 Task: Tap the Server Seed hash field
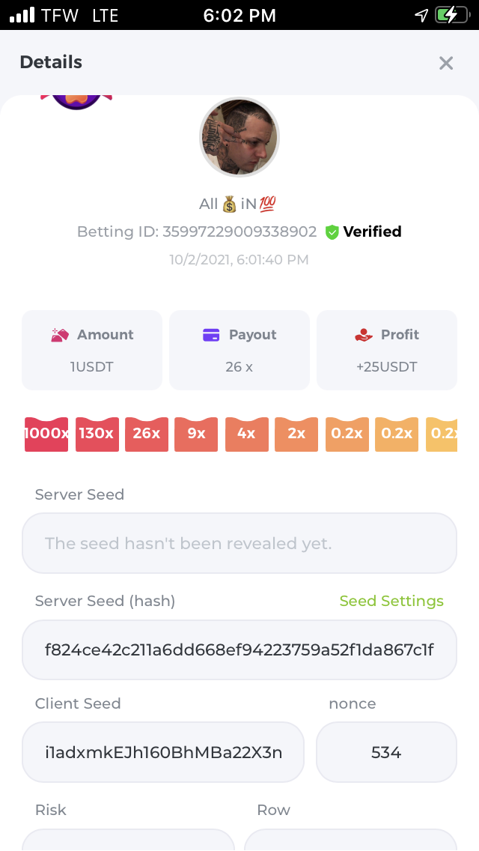[x=239, y=649]
